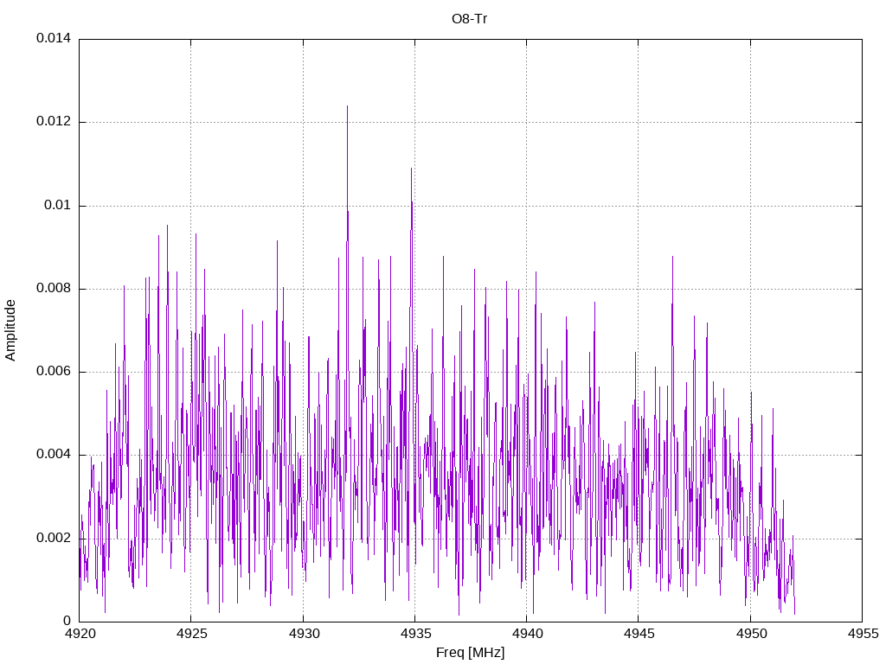Image resolution: width=886 pixels, height=664 pixels.
Task: Select the 0 y-axis tick label
Action: (67, 621)
